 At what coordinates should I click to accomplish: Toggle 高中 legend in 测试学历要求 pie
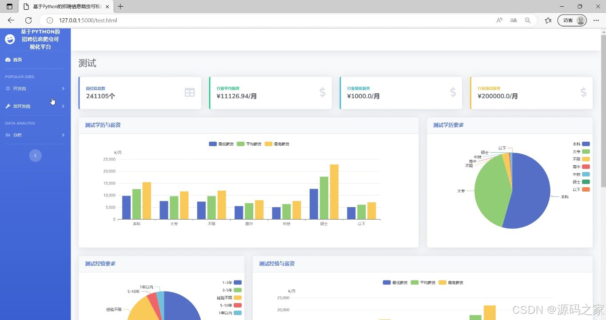[x=581, y=167]
